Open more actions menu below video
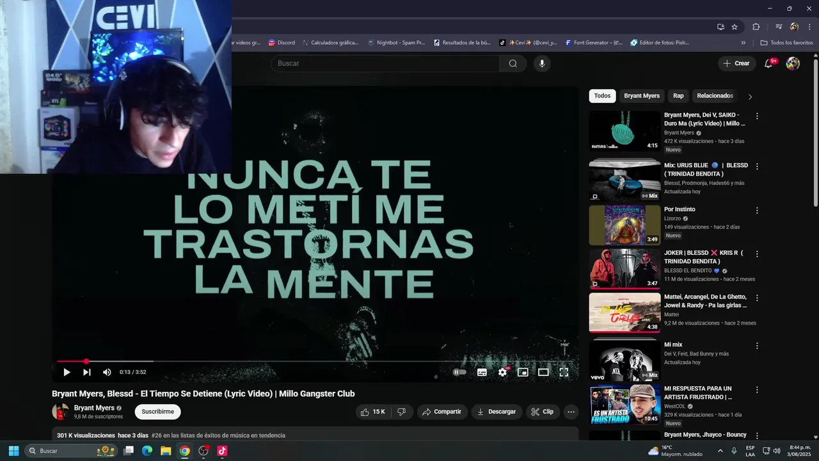 [571, 412]
